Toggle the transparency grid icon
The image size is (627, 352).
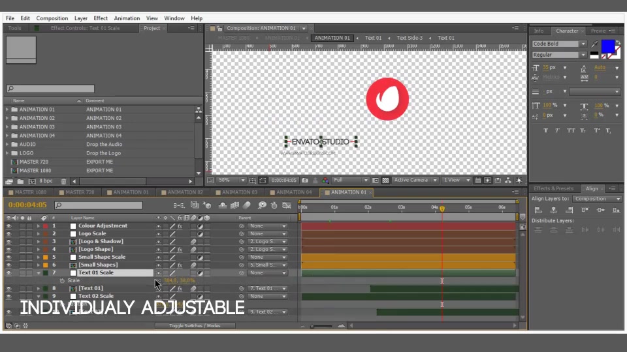pos(385,181)
